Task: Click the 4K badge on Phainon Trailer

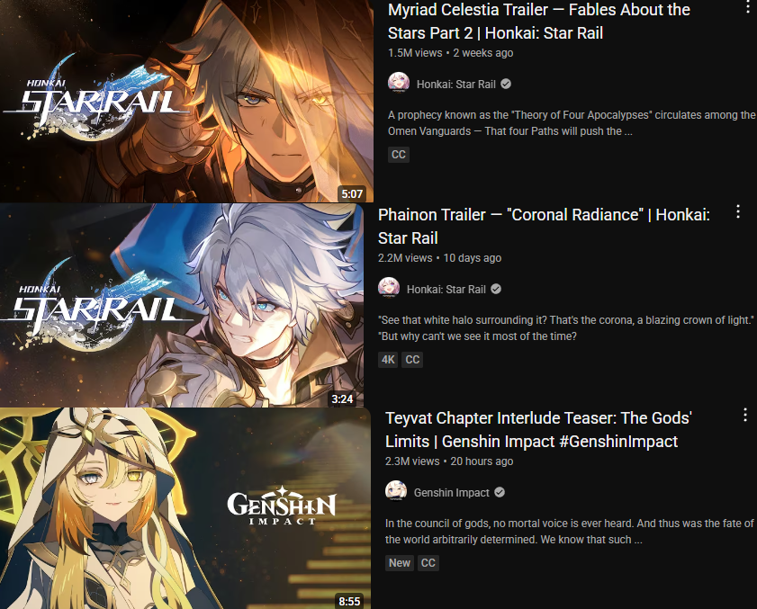Action: point(388,360)
